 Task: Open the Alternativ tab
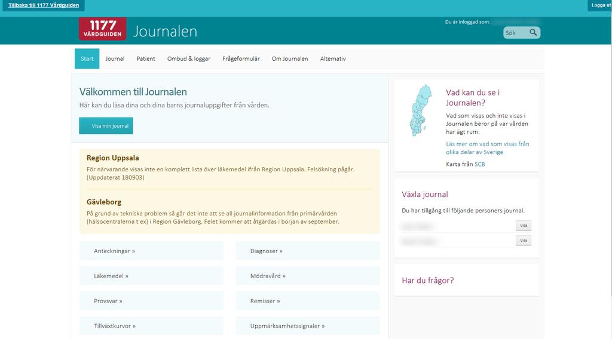(x=333, y=59)
